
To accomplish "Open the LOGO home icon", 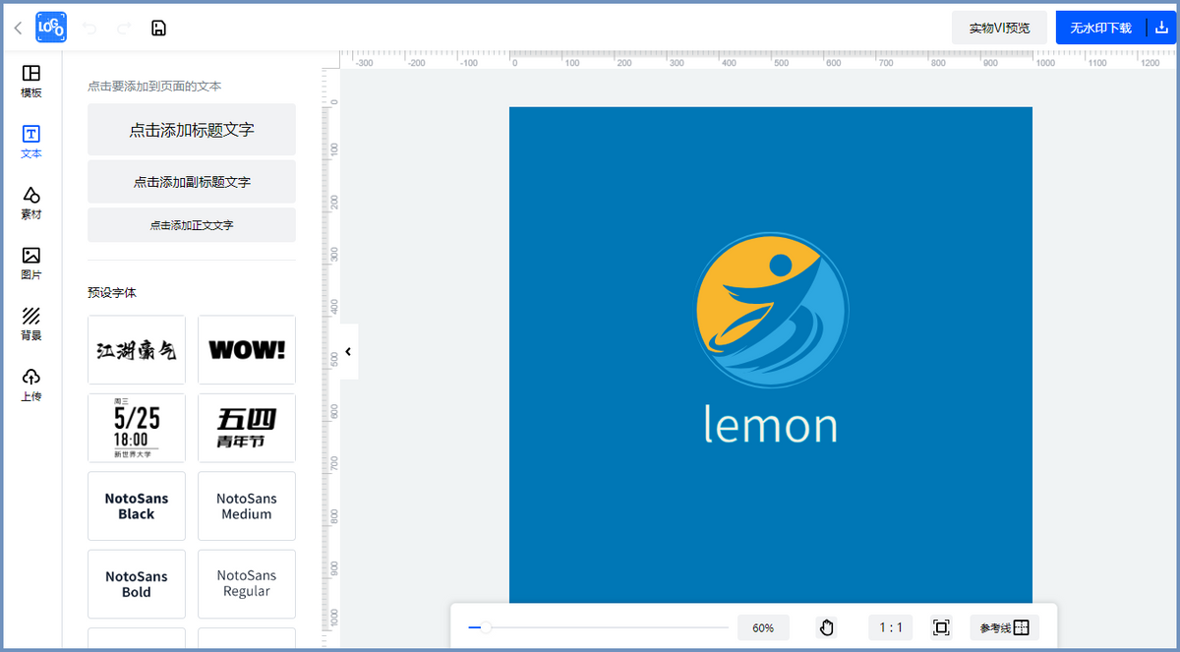I will pyautogui.click(x=51, y=28).
